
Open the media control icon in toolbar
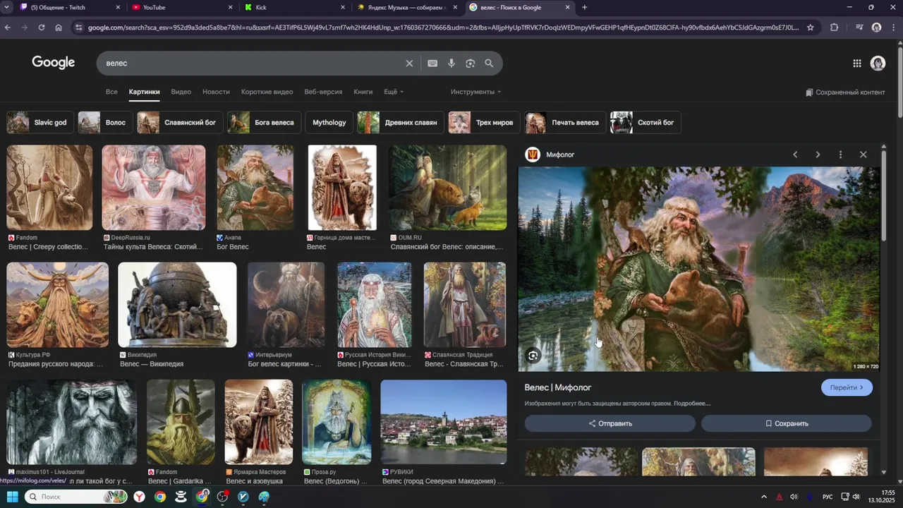click(x=859, y=28)
